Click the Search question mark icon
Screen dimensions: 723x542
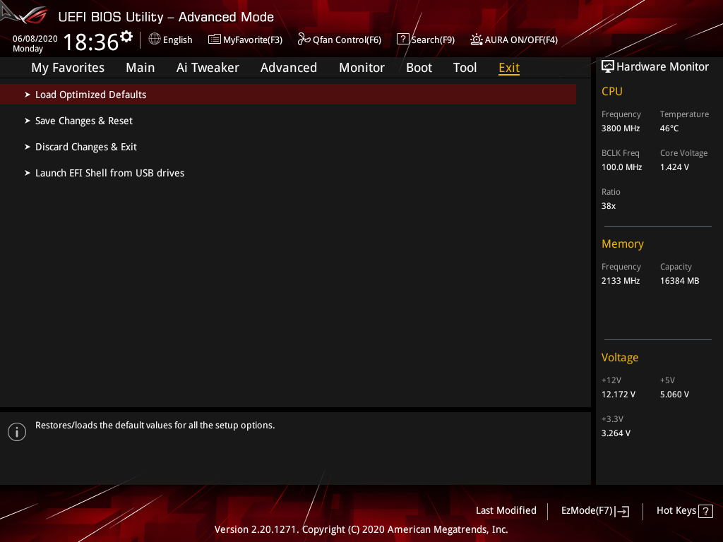point(402,40)
